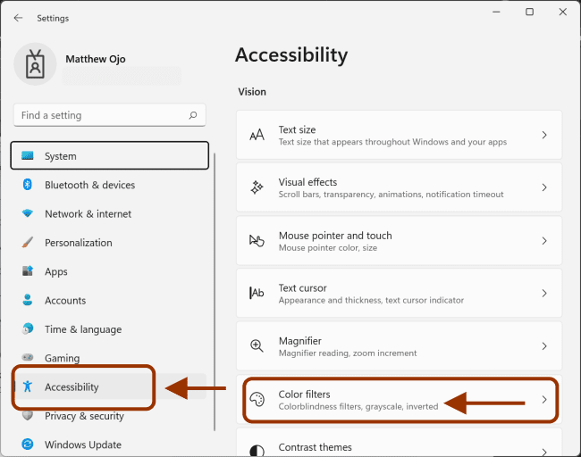Click the search magnifier icon

click(193, 115)
